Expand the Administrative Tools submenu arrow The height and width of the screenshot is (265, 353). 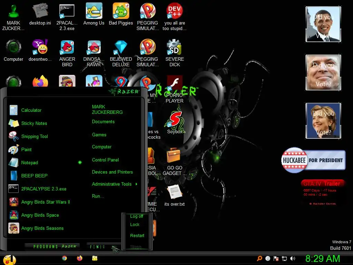(137, 184)
